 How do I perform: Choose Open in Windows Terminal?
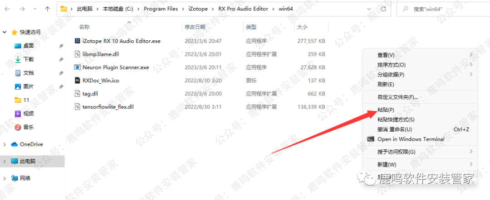click(420, 139)
